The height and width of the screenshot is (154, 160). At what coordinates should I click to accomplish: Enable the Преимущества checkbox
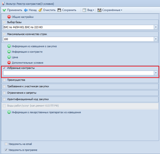4,80
